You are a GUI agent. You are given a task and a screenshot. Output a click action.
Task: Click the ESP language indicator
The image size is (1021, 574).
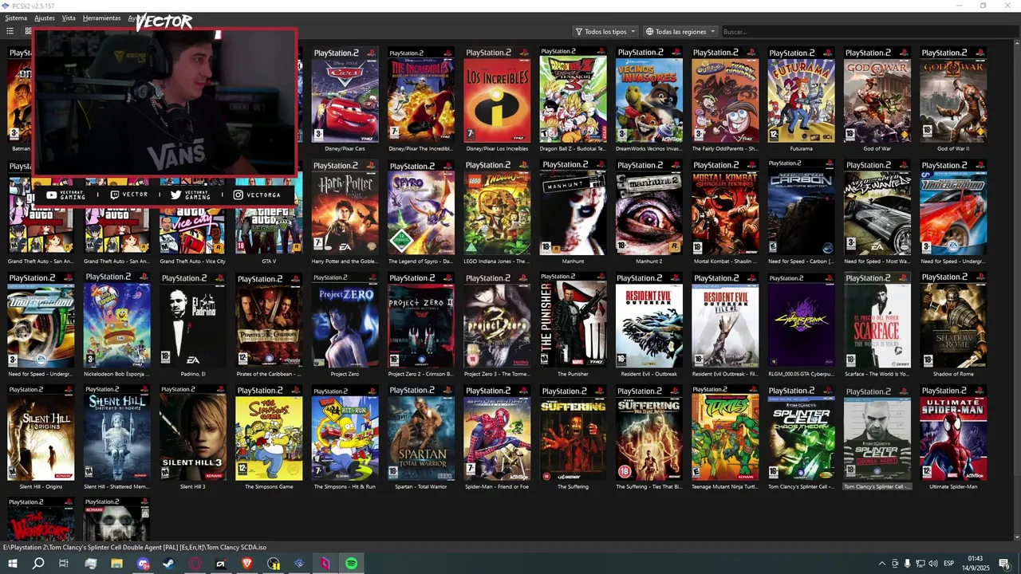point(949,564)
